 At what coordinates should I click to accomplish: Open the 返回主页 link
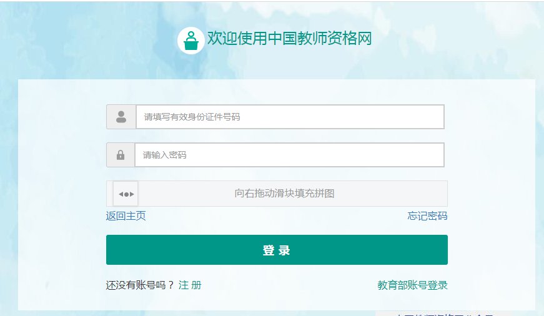click(x=126, y=215)
